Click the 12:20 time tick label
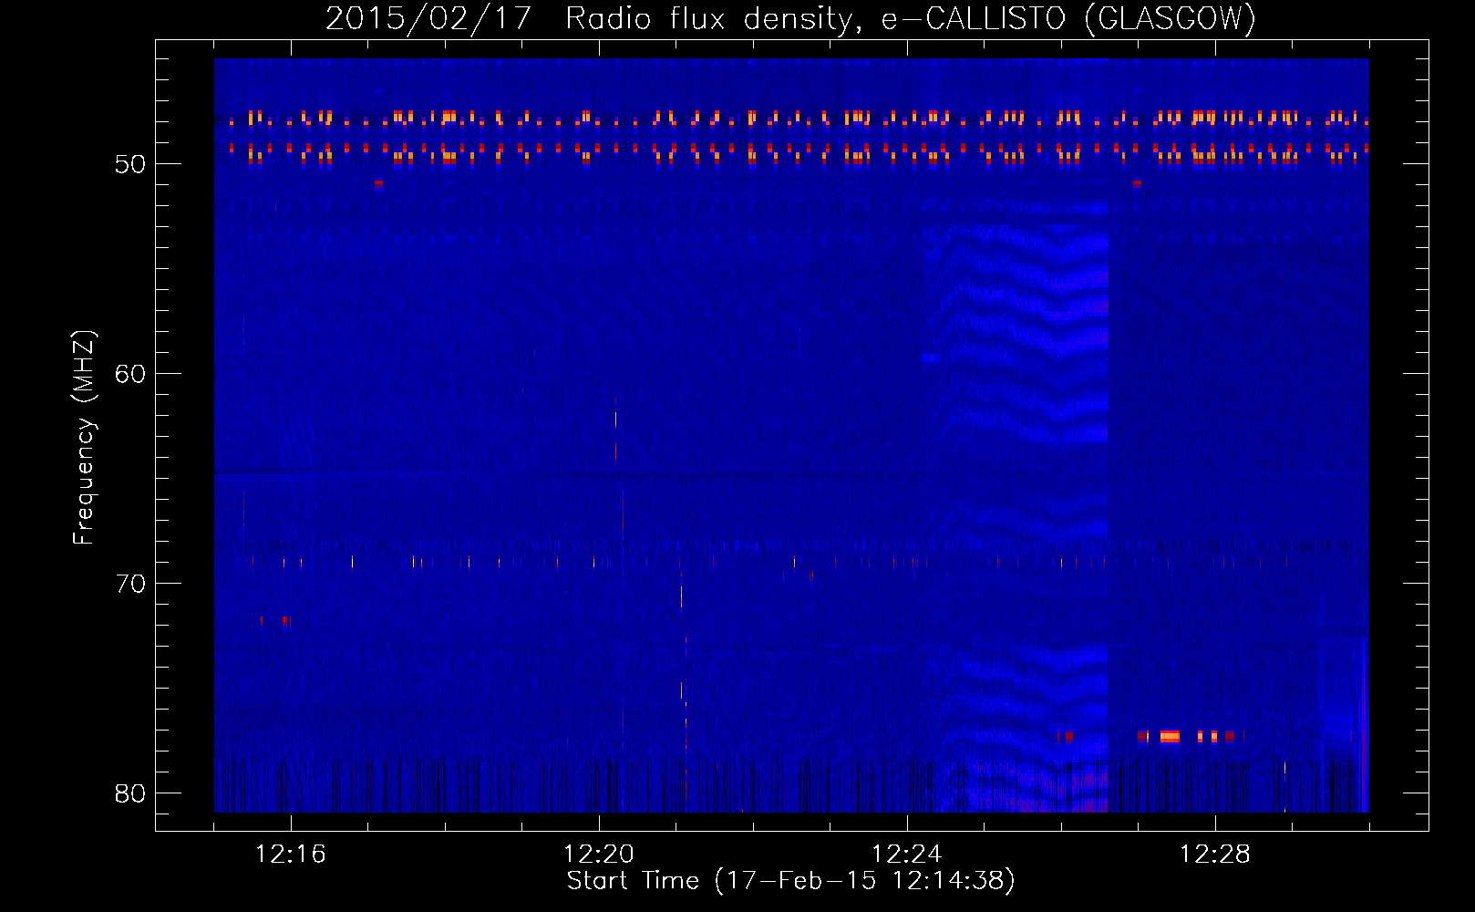 [598, 855]
